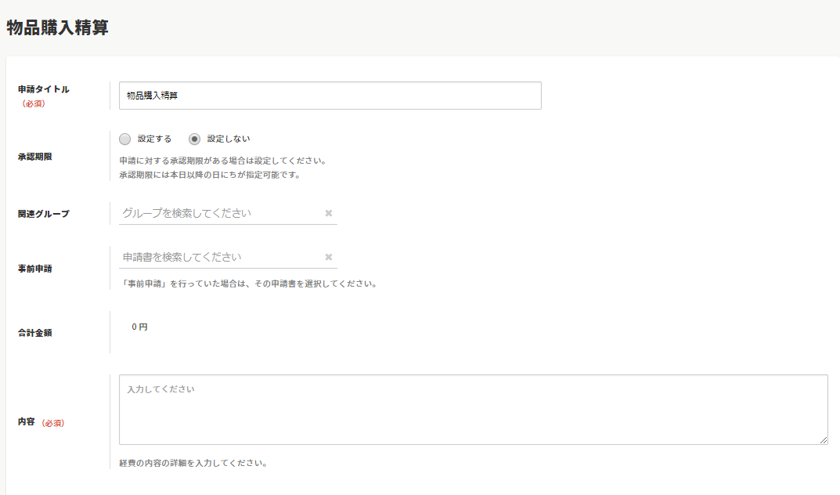The width and height of the screenshot is (840, 495).
Task: Click the help text 経費の内容の詳細を入力してください
Action: (193, 463)
